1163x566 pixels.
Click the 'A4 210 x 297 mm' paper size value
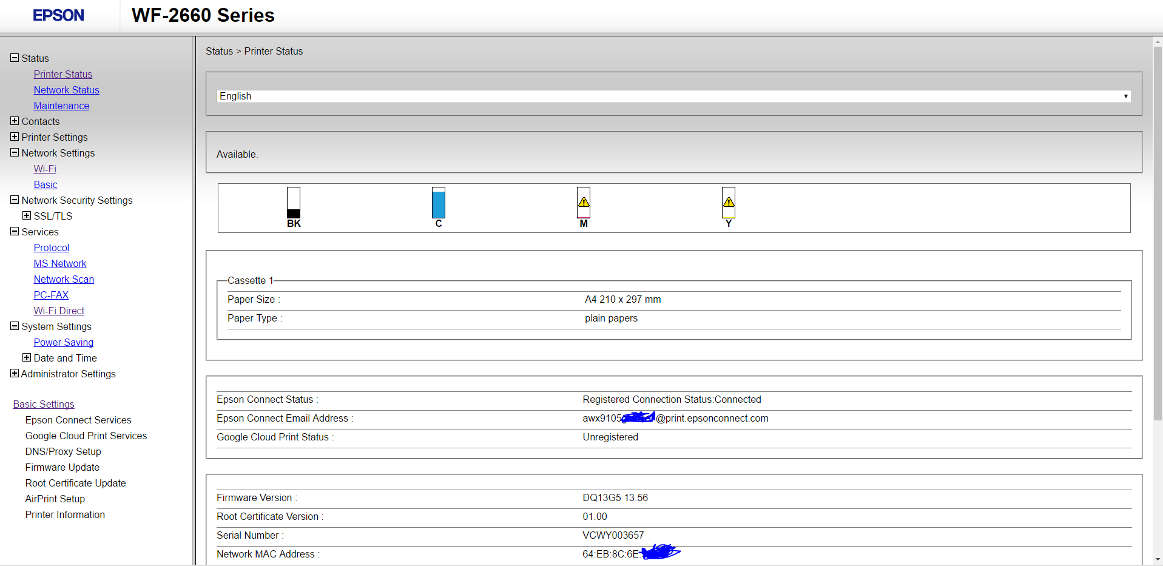coord(623,299)
